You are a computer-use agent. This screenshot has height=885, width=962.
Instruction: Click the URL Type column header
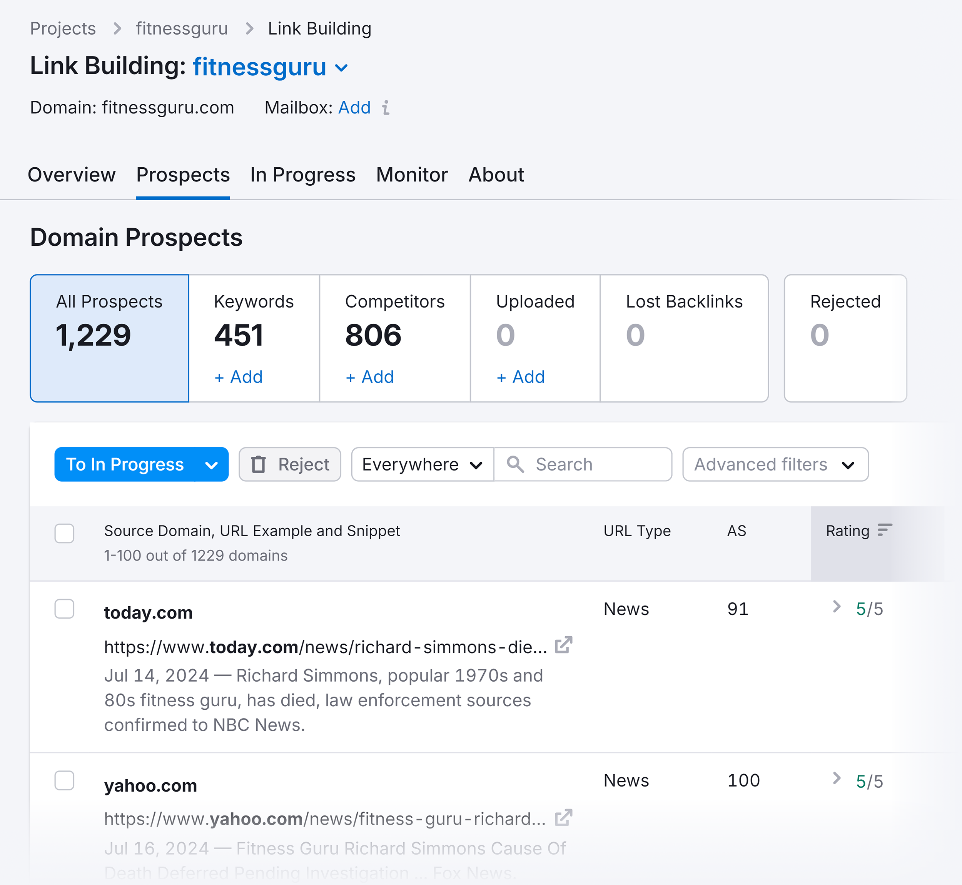(x=637, y=531)
